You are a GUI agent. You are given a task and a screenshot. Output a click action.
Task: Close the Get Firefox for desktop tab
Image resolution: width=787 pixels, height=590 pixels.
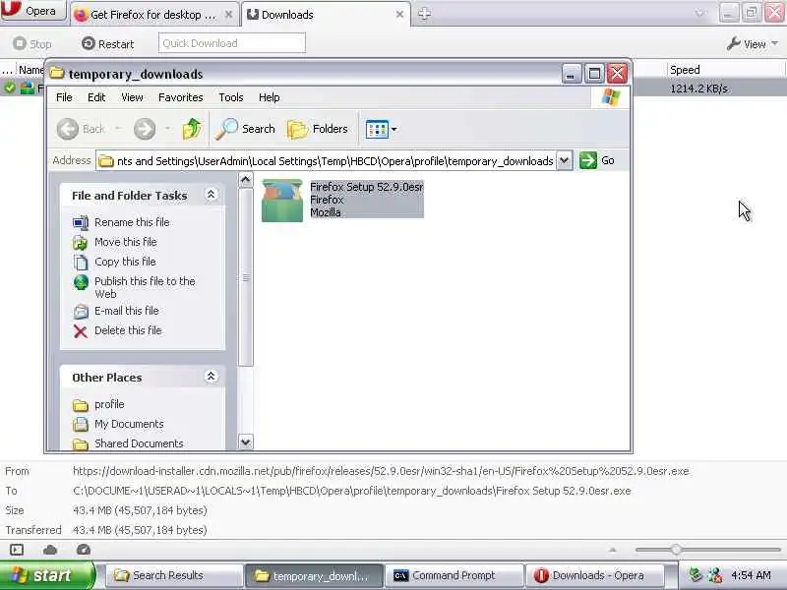coord(228,15)
